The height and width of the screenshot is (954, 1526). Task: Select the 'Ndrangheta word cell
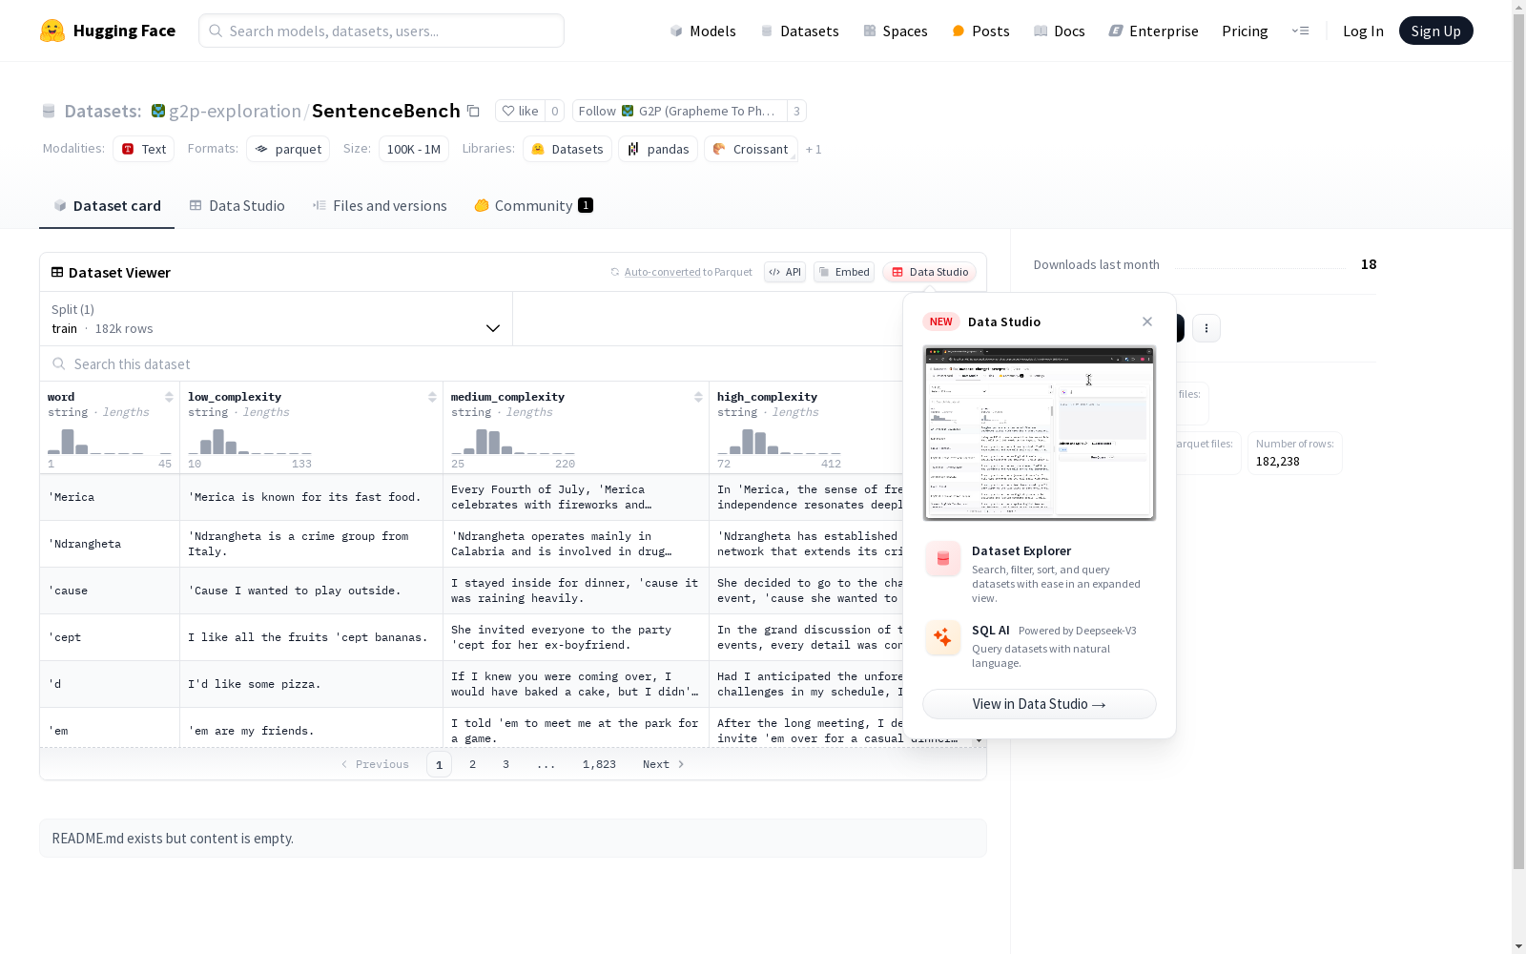(110, 544)
